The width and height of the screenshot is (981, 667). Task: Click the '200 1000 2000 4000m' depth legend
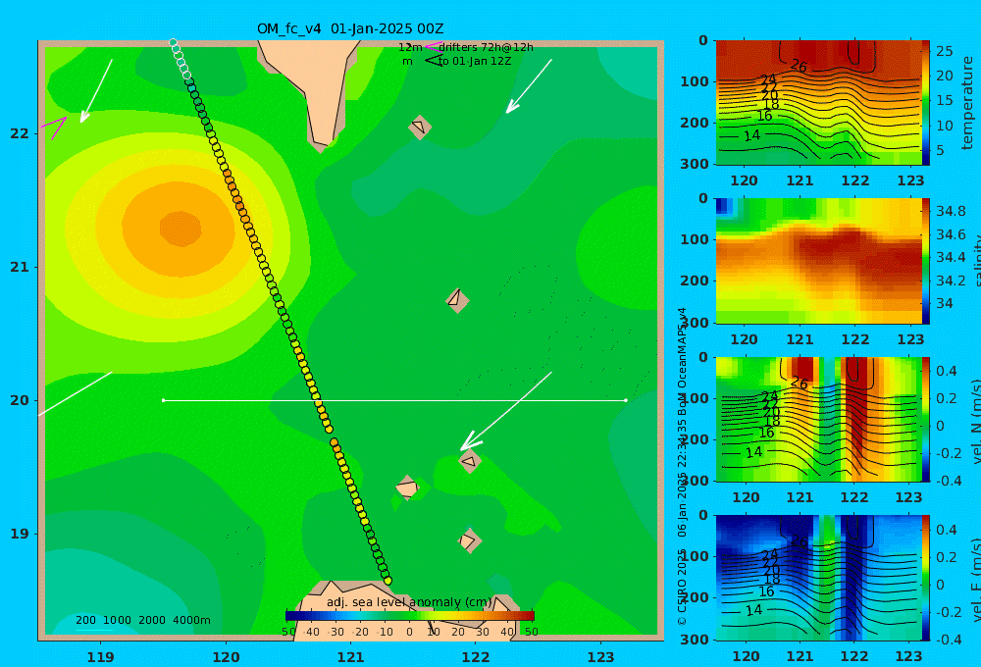pos(143,620)
